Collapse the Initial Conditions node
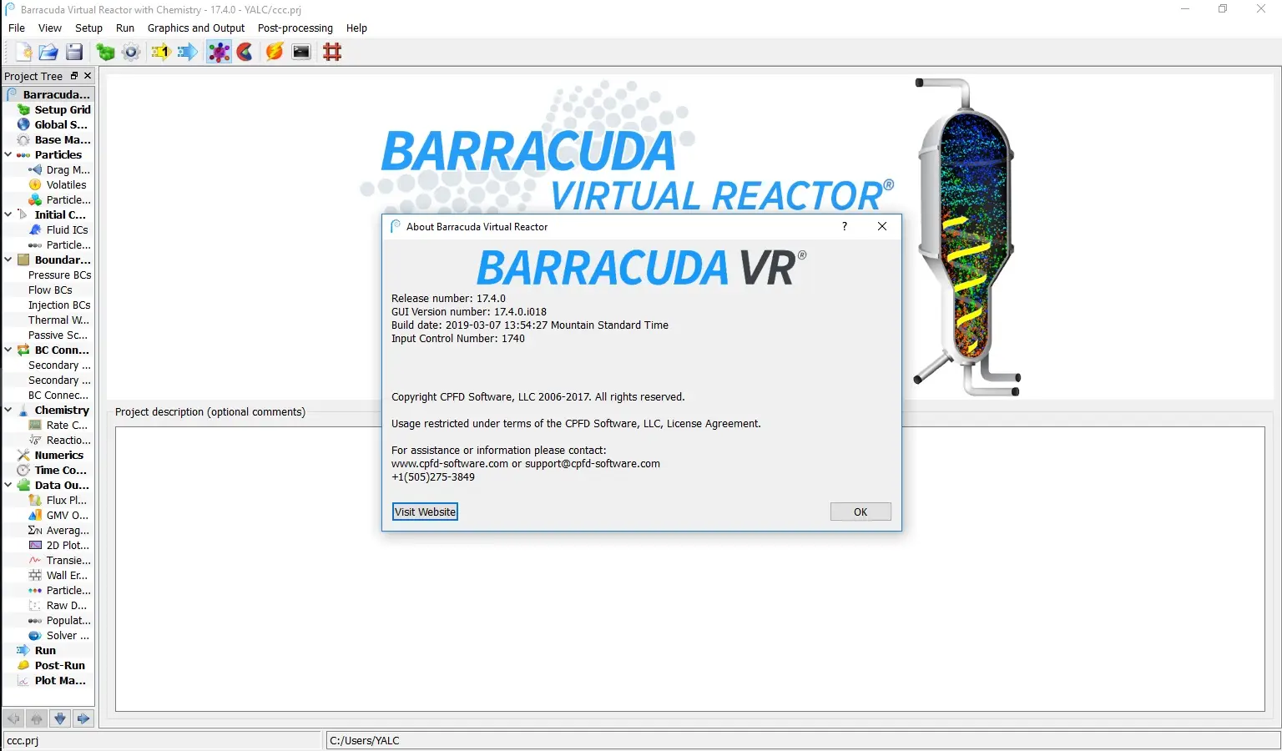The width and height of the screenshot is (1282, 751). click(x=8, y=214)
